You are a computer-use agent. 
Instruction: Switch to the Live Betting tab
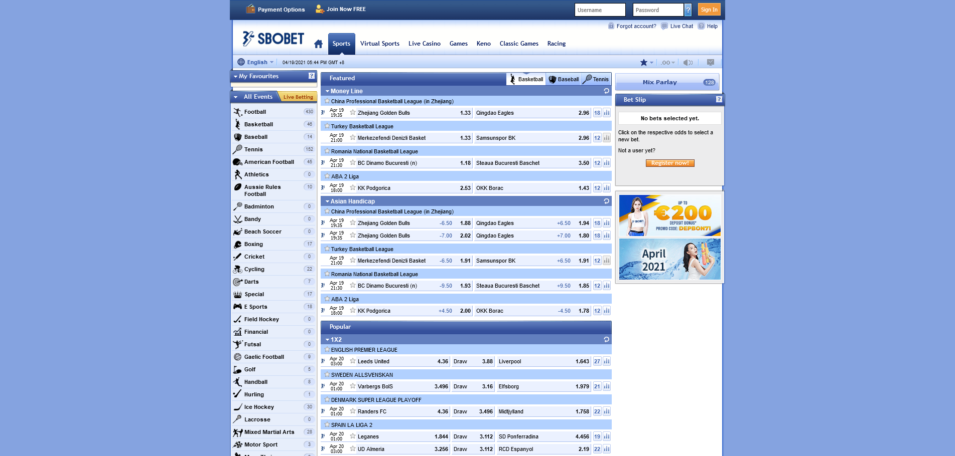298,97
